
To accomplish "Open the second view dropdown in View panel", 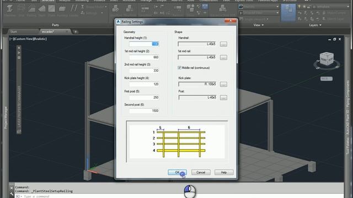I will [x=259, y=13].
